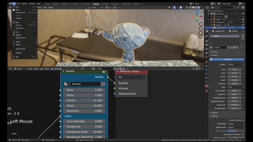Open the Object mode dropdown in node editor
The width and height of the screenshot is (253, 142).
click(x=20, y=69)
